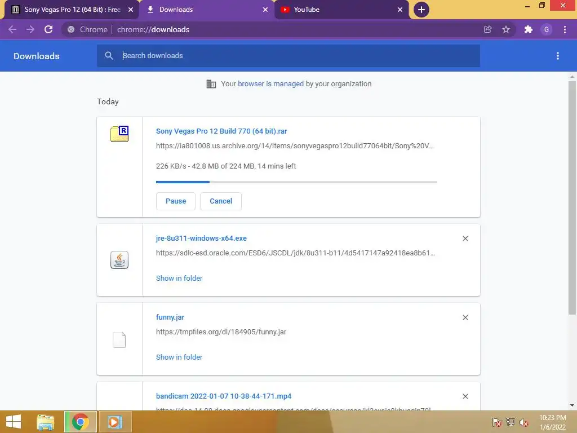
Task: Remove funny.jar from the list
Action: [465, 317]
